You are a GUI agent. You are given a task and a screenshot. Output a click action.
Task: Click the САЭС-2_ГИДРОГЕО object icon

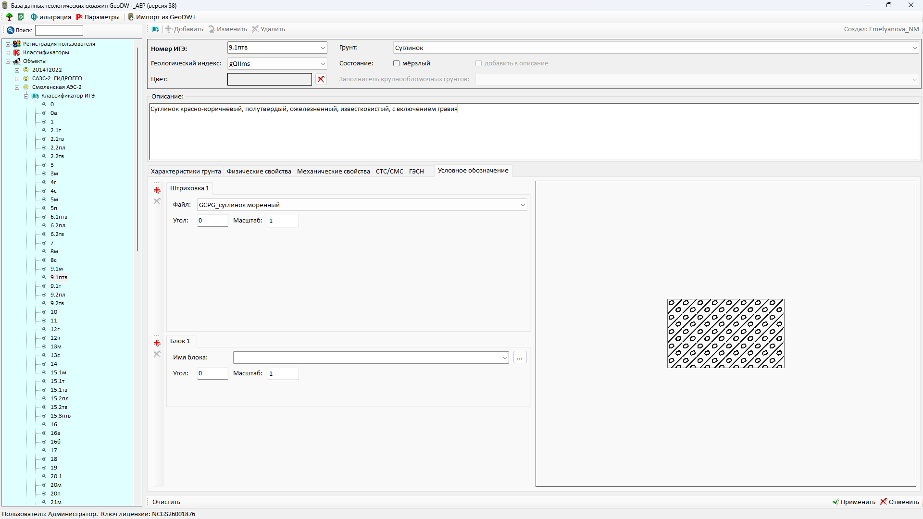[26, 78]
